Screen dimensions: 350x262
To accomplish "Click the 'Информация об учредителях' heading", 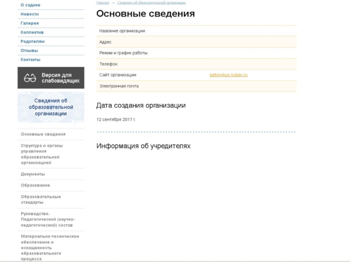I will pos(143,146).
